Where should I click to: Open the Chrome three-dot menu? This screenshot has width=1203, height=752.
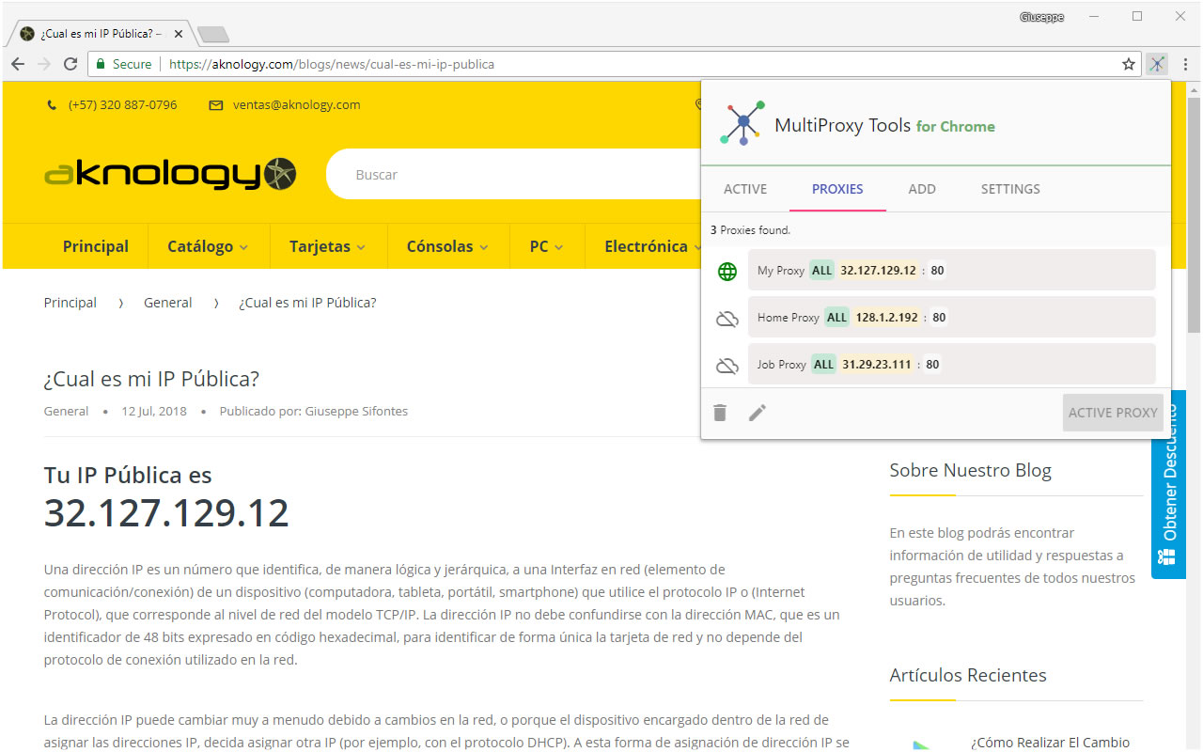click(1185, 64)
